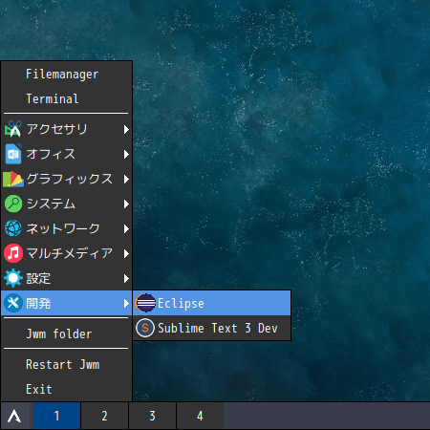This screenshot has width=430, height=430.
Task: Click the wrench icon beside 開発
Action: tap(13, 303)
